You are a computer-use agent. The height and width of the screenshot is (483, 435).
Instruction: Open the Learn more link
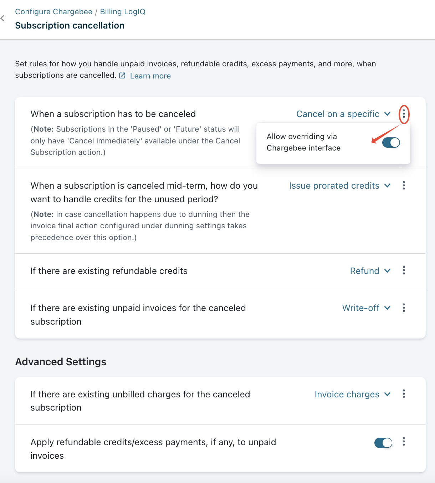(x=150, y=76)
